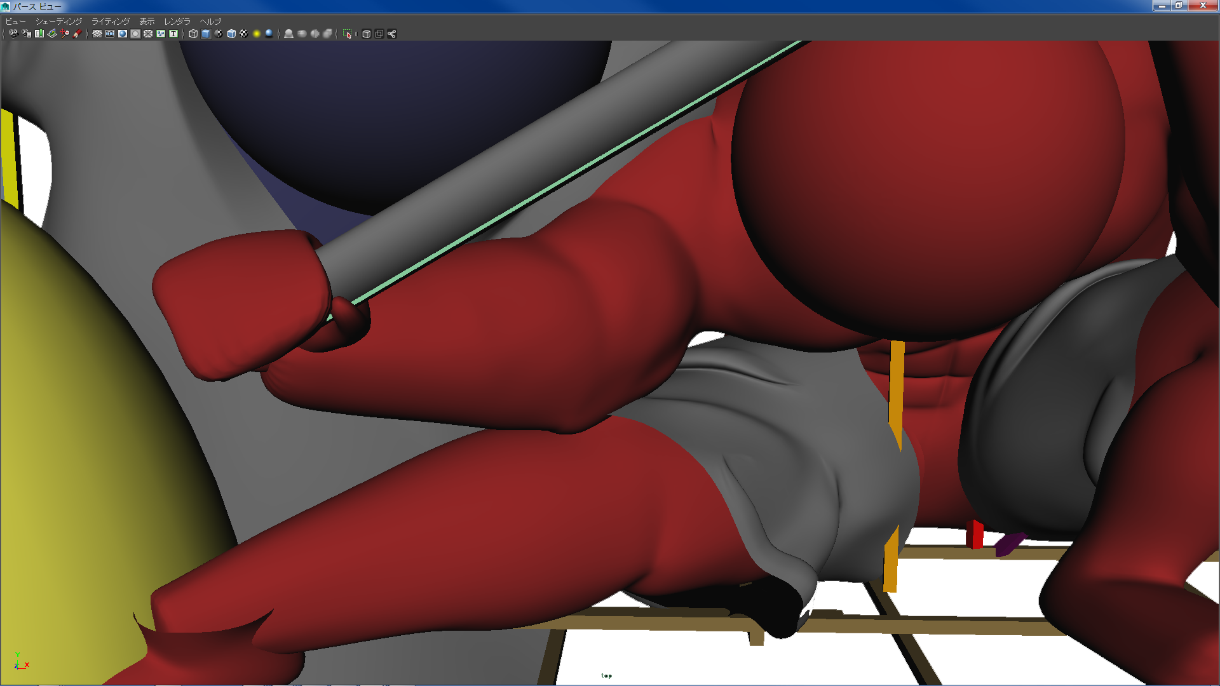Activate the 2D pan/zoom icon
1220x686 pixels.
tap(65, 34)
